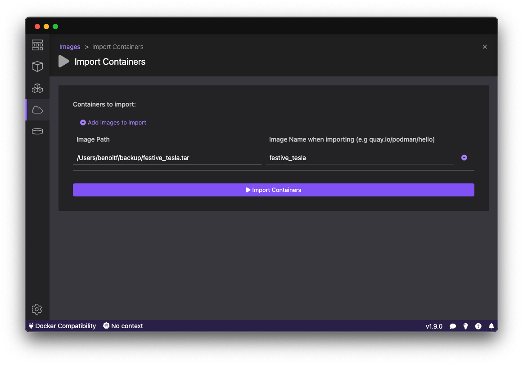Click the image name field containing festive_tesla
The height and width of the screenshot is (365, 523).
click(359, 158)
